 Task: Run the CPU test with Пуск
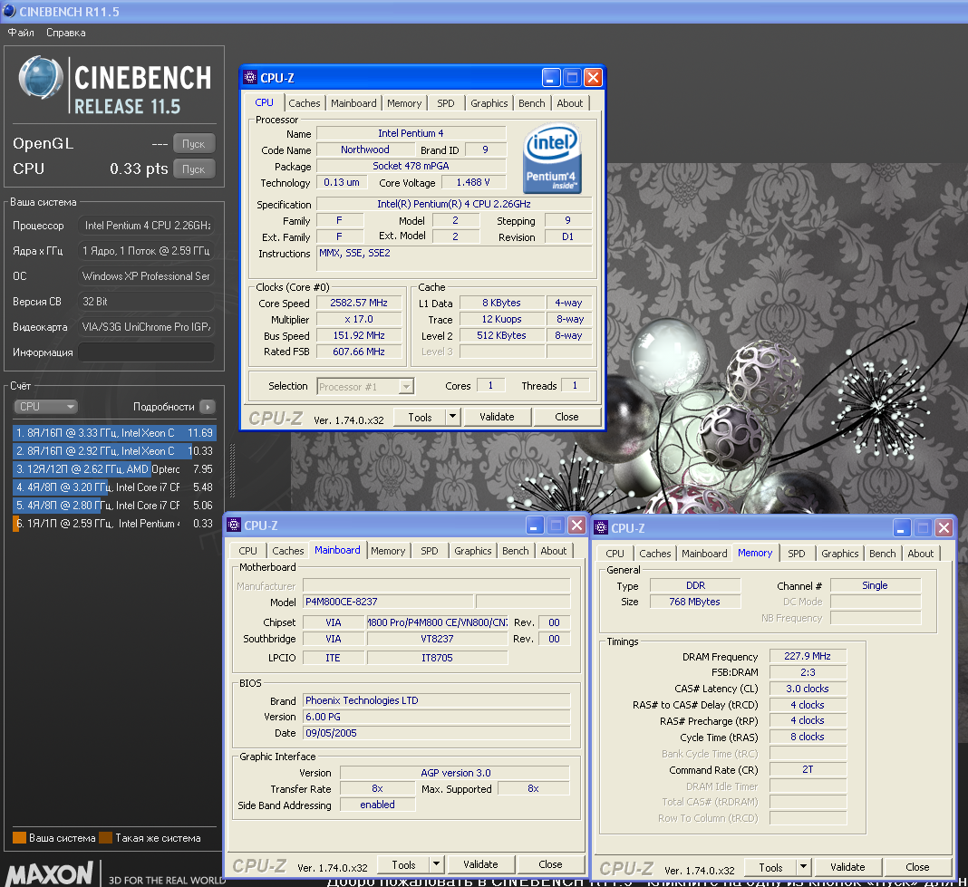tap(194, 169)
